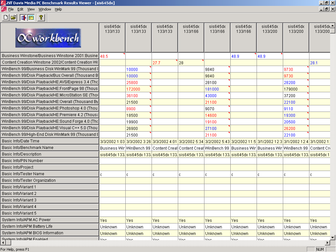Viewport: 336px width, 252px height.
Task: Select the HE:AVS/Express 3.4 row header
Action: pos(50,82)
